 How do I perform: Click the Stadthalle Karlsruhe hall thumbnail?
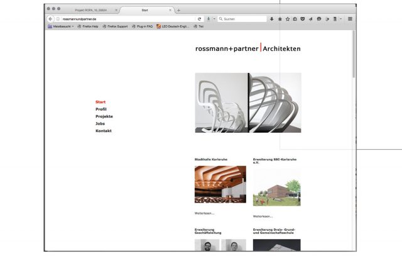[x=220, y=184]
